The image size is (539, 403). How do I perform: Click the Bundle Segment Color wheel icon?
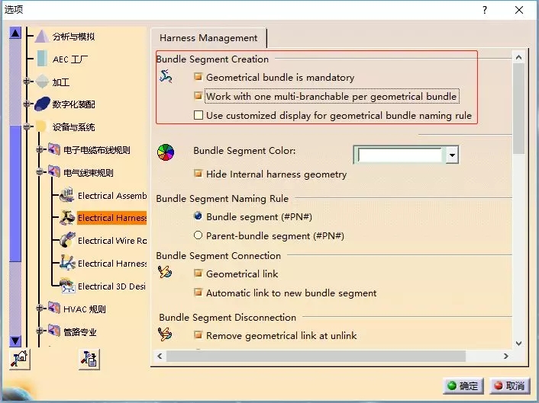click(x=166, y=152)
